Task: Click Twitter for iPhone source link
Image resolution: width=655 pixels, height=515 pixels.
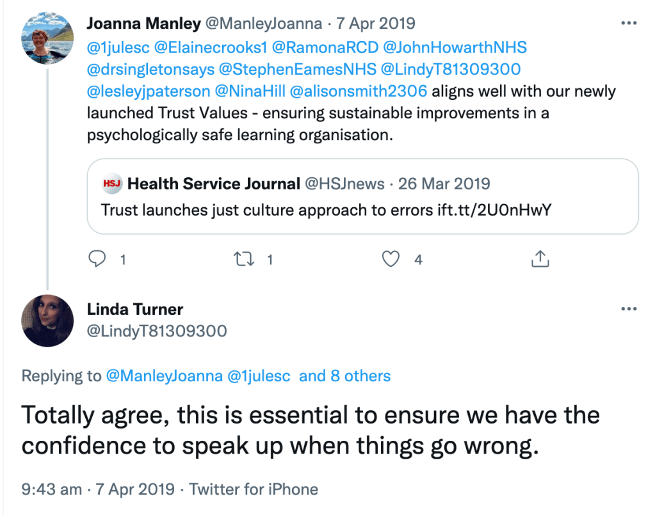Action: tap(254, 489)
